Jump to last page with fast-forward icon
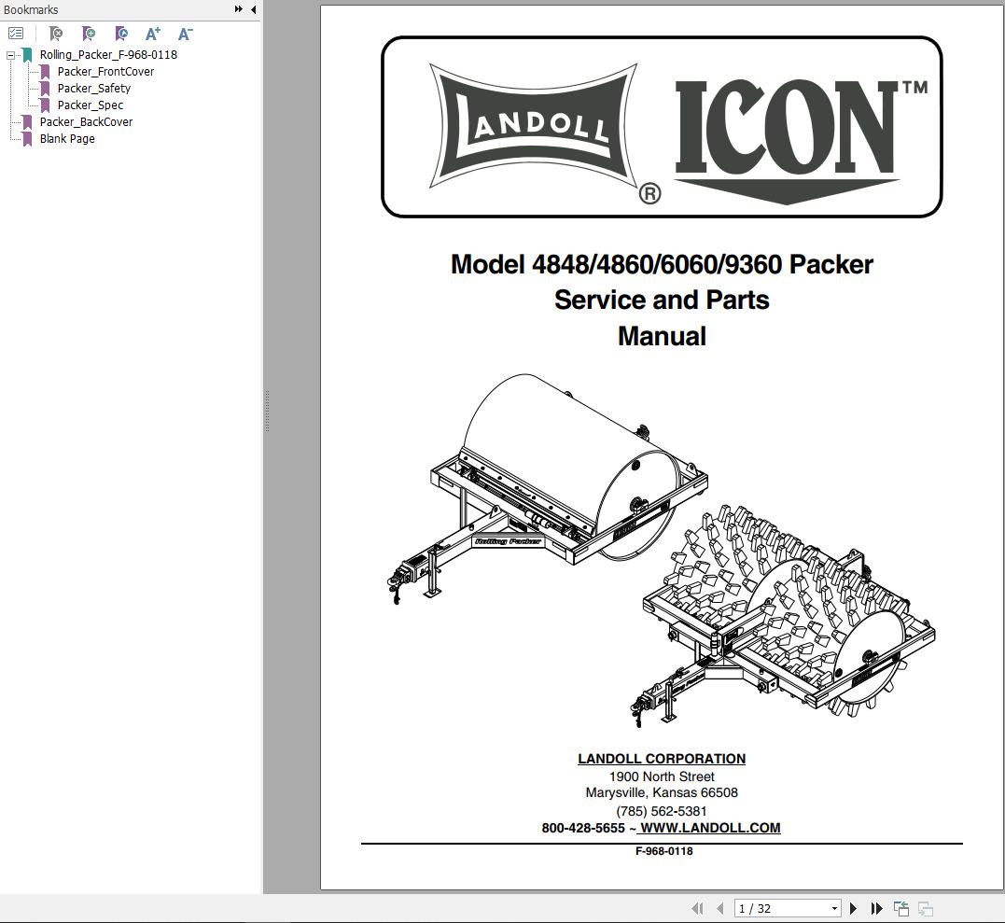Image resolution: width=1005 pixels, height=923 pixels. [877, 907]
